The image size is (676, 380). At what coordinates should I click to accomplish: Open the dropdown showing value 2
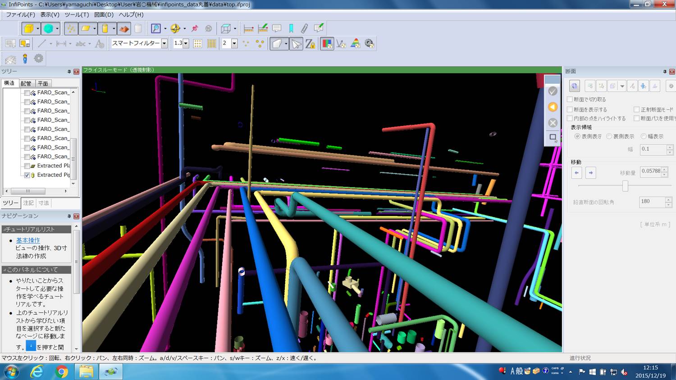point(234,44)
